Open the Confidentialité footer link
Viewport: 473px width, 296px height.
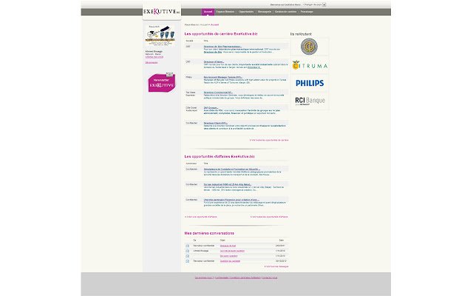point(222,277)
